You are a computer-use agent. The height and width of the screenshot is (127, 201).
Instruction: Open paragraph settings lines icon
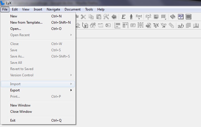tap(188, 25)
